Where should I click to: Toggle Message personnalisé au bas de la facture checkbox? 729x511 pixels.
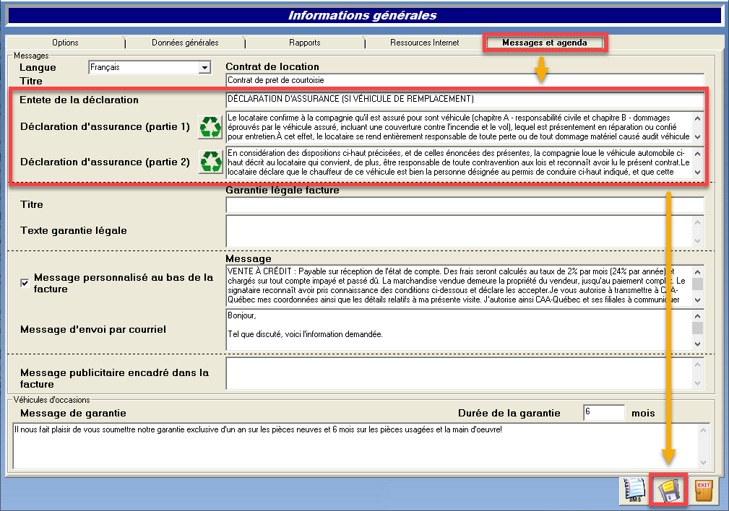(x=25, y=283)
